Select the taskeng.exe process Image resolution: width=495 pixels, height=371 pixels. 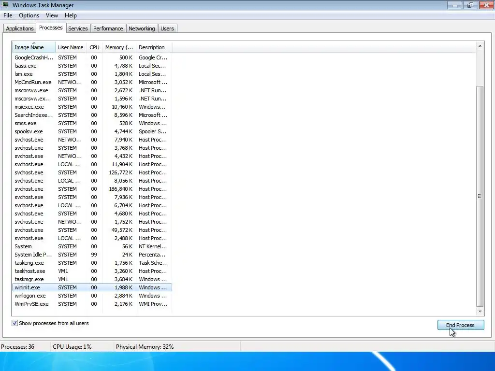[92, 262]
